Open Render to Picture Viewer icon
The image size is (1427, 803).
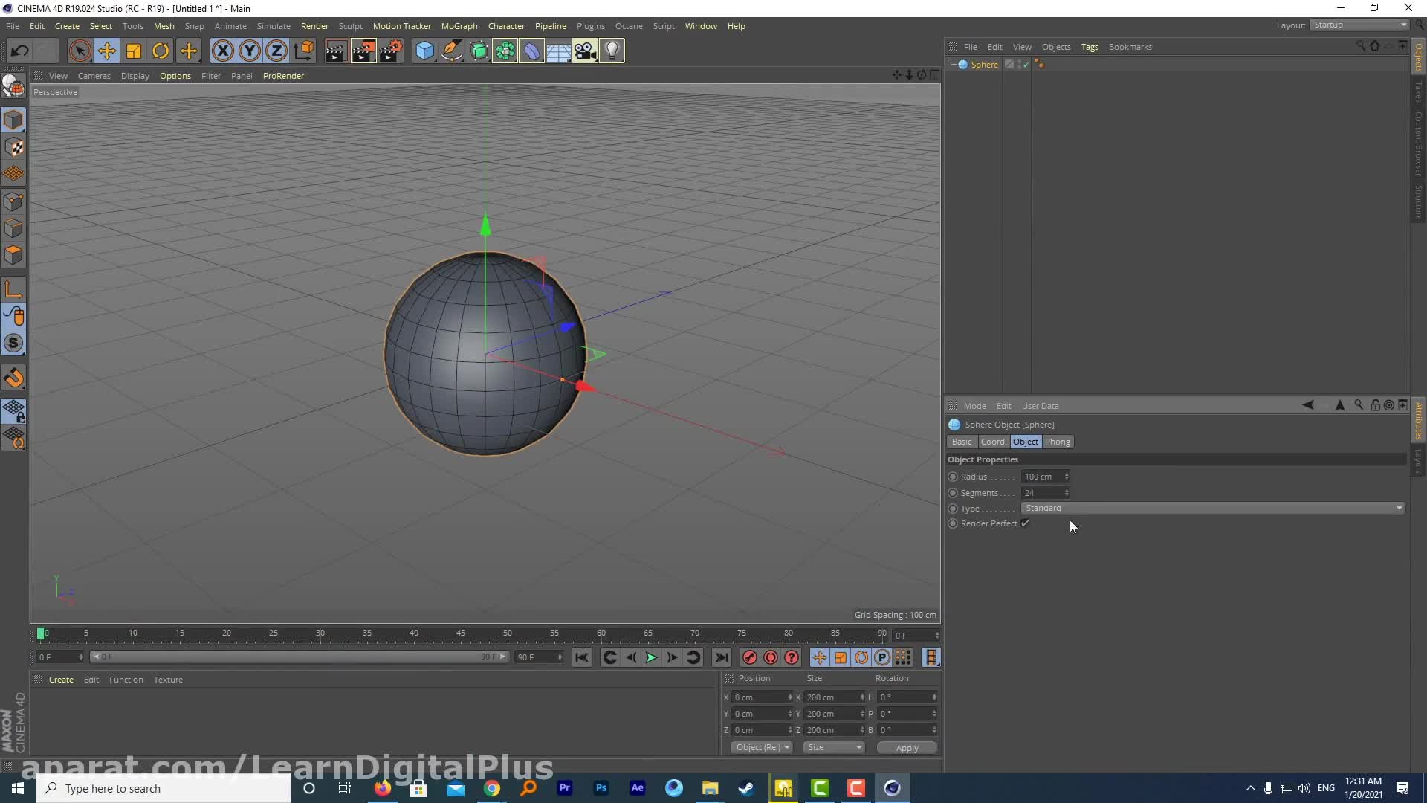363,51
